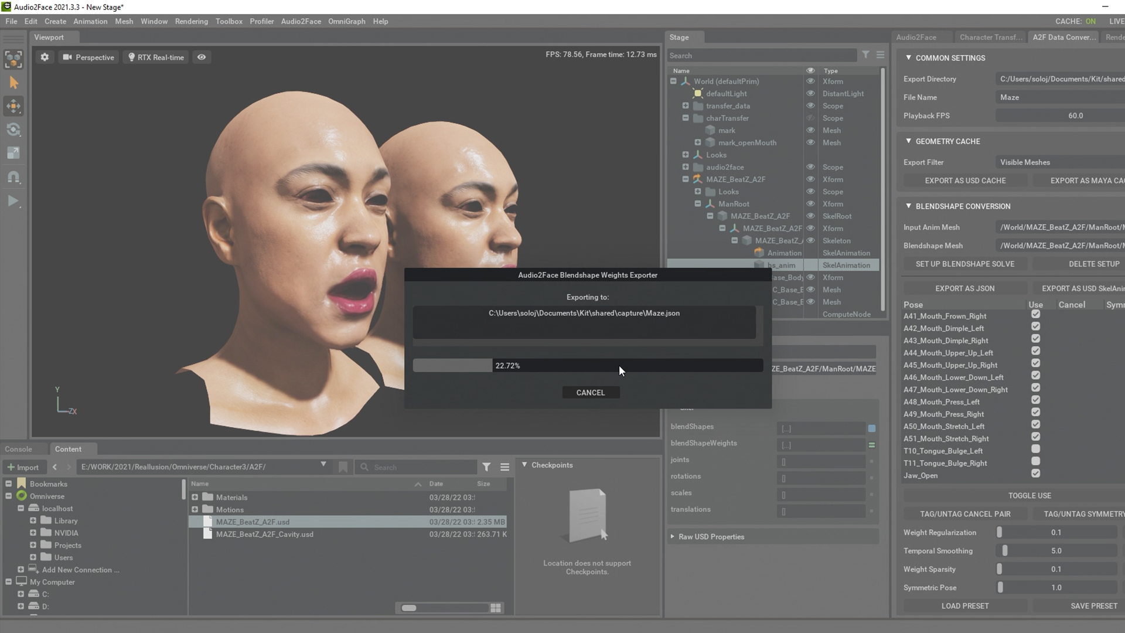Open viewport settings gear icon
The image size is (1125, 633).
click(45, 57)
